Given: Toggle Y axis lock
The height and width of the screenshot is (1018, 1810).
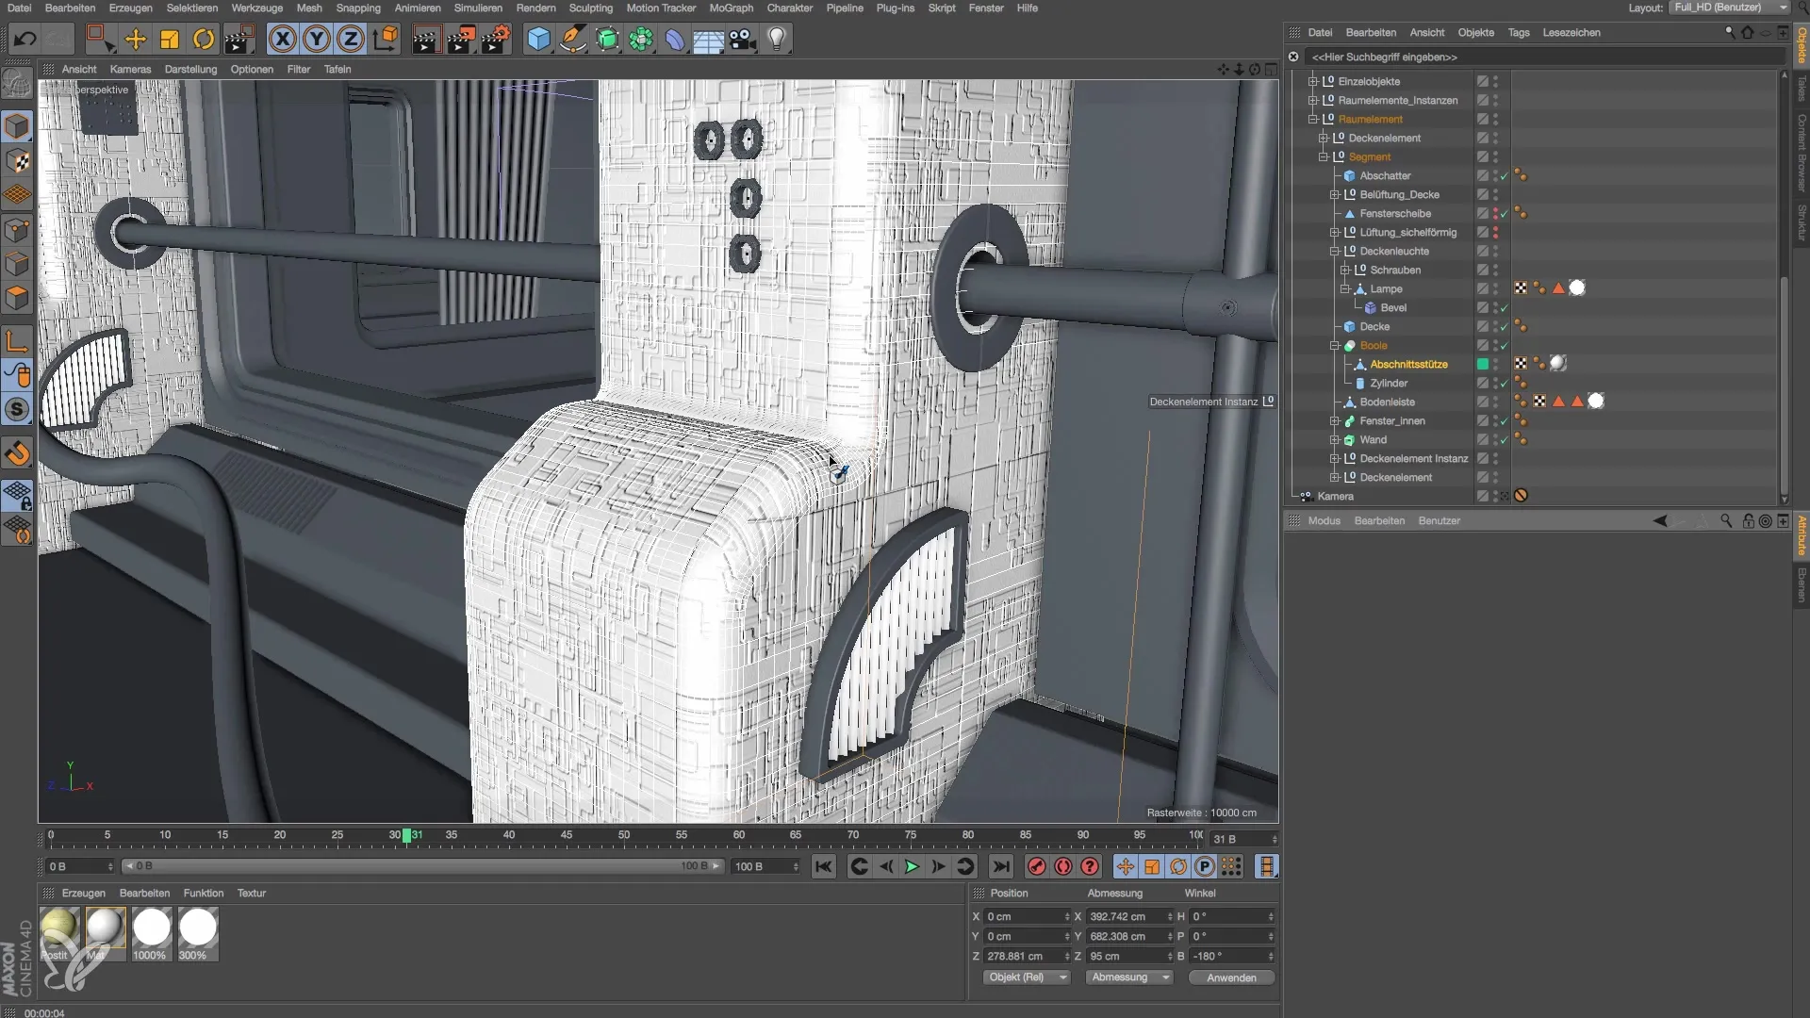Looking at the screenshot, I should 317,39.
